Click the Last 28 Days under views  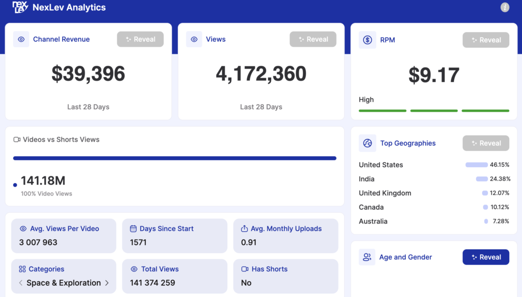pyautogui.click(x=261, y=107)
